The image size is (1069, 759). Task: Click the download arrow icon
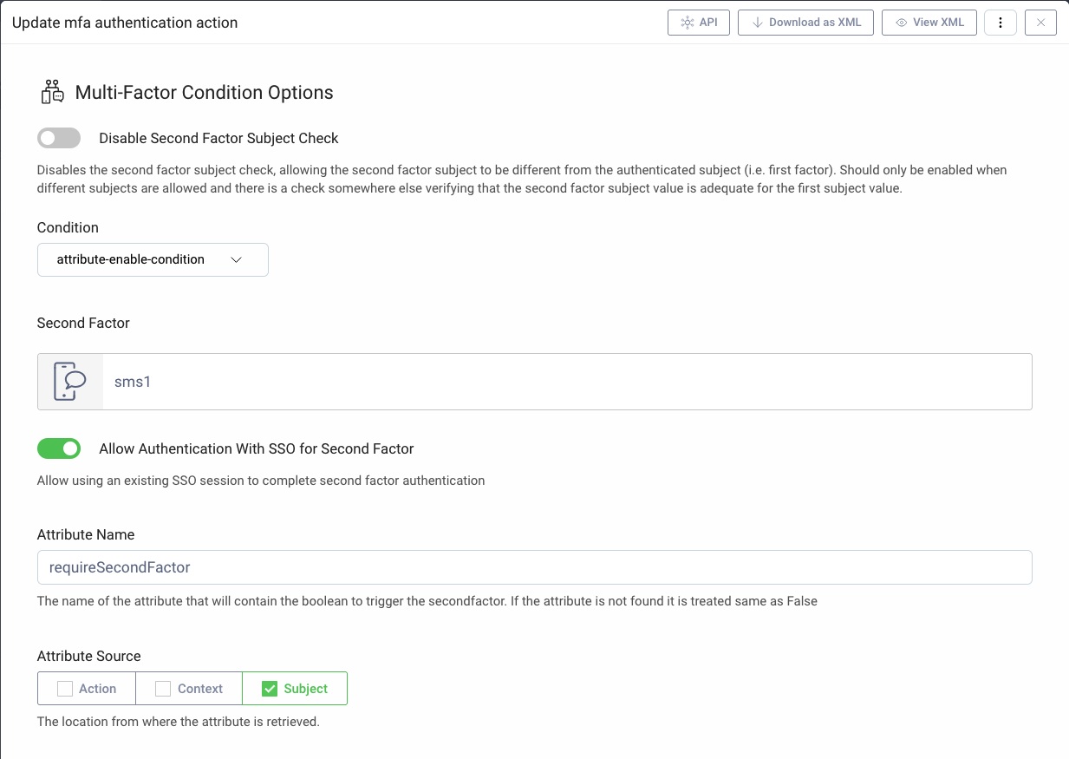[x=757, y=23]
